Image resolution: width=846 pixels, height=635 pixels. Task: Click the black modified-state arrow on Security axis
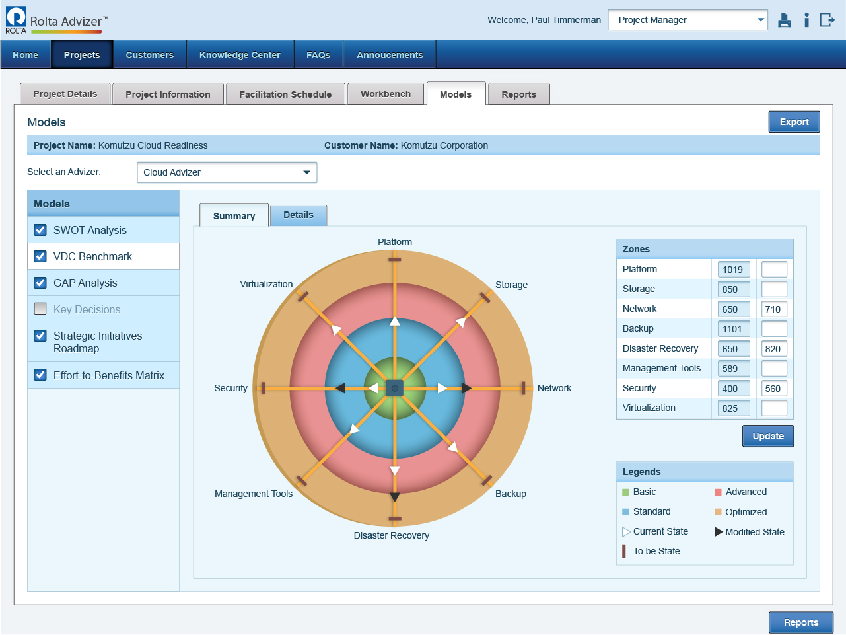click(x=340, y=388)
